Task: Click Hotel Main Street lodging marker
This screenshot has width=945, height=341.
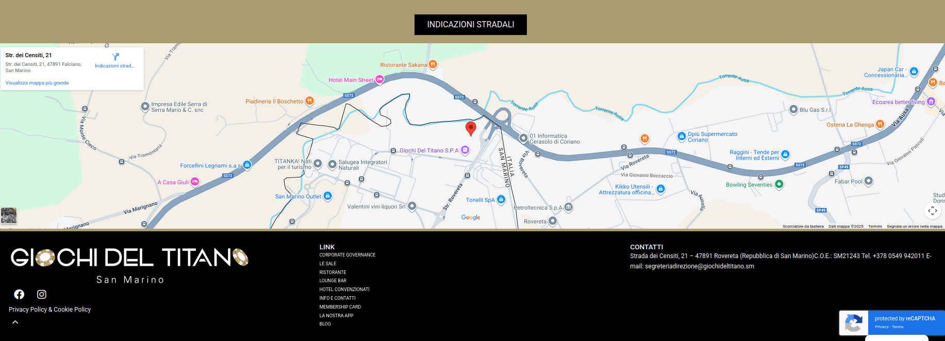Action: pyautogui.click(x=379, y=79)
